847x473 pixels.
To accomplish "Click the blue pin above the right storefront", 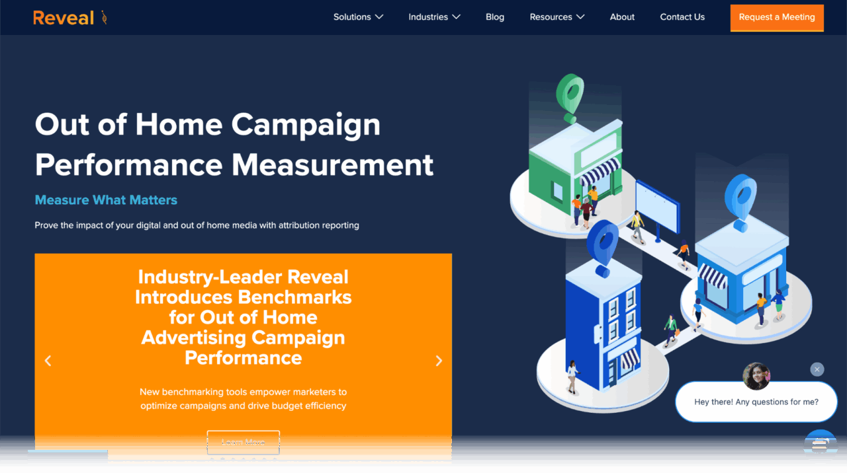I will (740, 198).
